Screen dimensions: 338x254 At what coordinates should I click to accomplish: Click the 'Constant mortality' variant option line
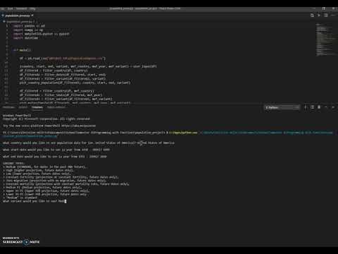(66, 184)
